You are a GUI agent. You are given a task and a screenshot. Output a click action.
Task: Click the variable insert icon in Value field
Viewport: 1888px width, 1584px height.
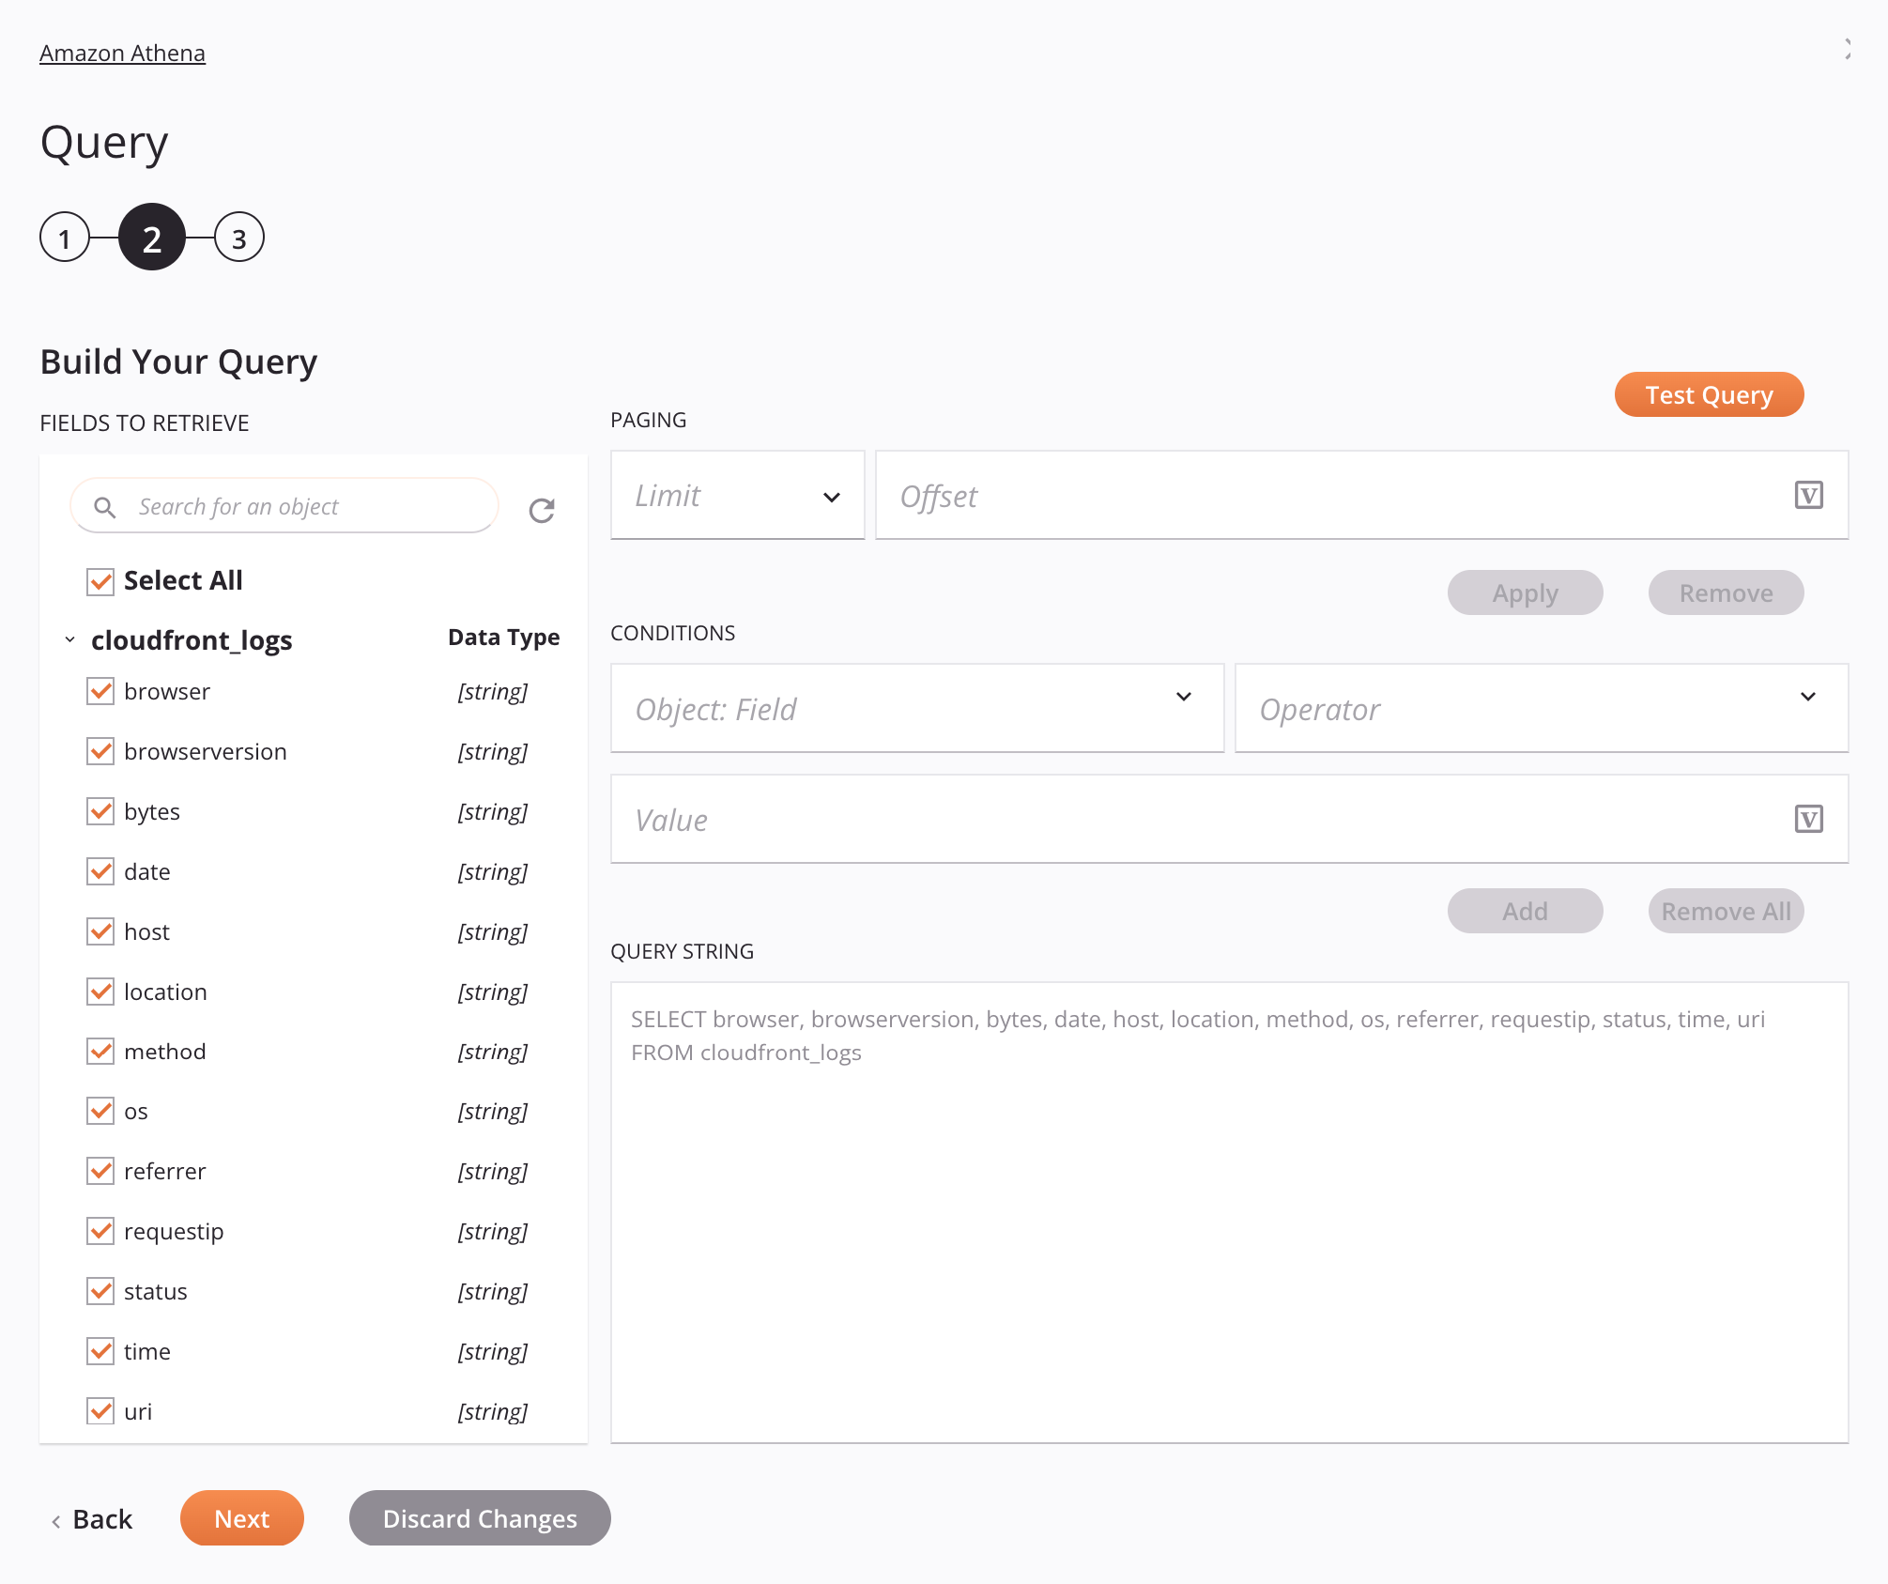coord(1809,819)
